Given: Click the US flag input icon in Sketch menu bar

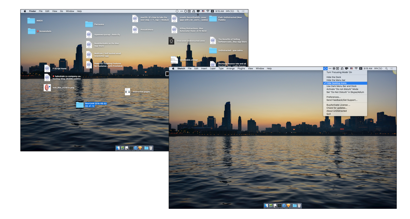Looking at the screenshot, I should click(x=351, y=68).
